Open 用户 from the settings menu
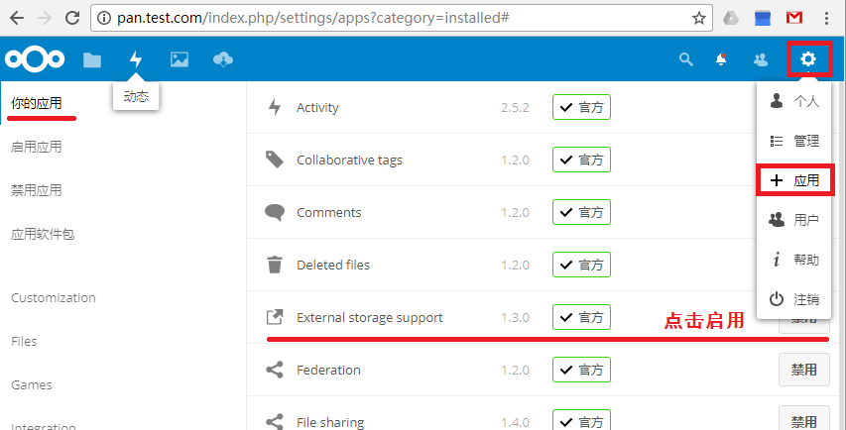The height and width of the screenshot is (430, 846). [x=795, y=220]
